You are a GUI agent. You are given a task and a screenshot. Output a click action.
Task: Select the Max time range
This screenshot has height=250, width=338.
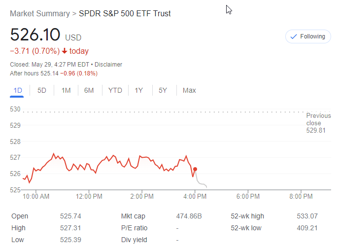click(189, 90)
